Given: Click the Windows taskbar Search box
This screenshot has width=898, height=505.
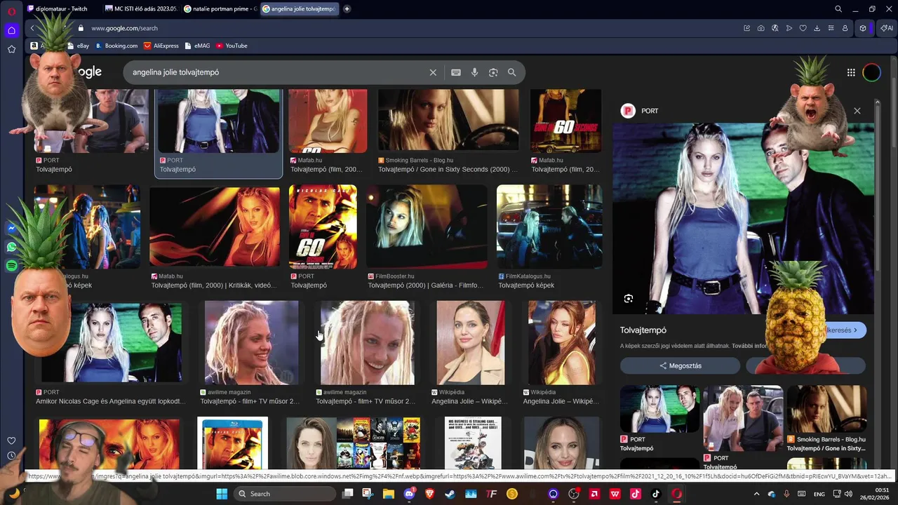Looking at the screenshot, I should coord(284,494).
